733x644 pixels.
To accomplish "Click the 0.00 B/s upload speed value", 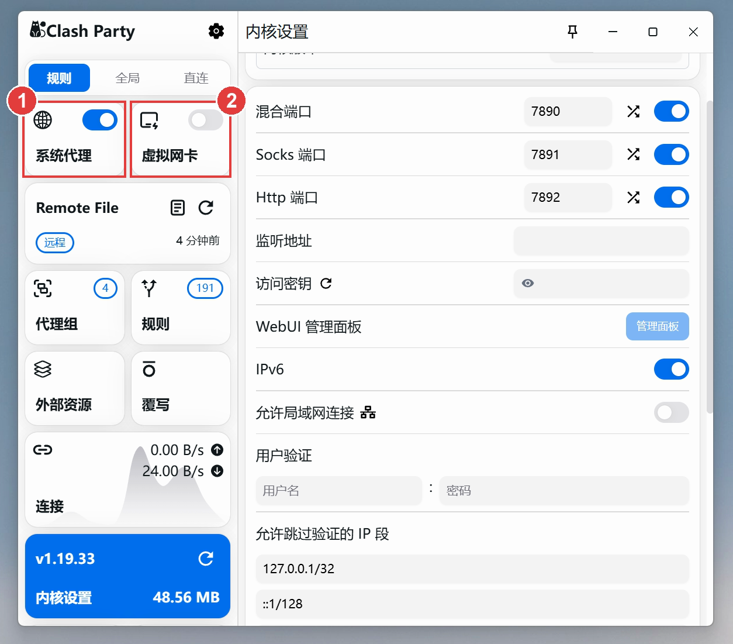I will coord(177,450).
